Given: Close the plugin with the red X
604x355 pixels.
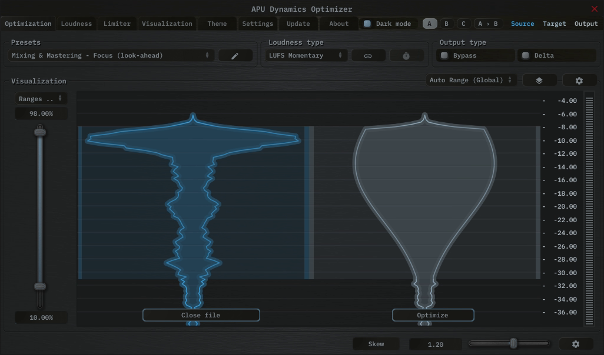Looking at the screenshot, I should coord(594,9).
